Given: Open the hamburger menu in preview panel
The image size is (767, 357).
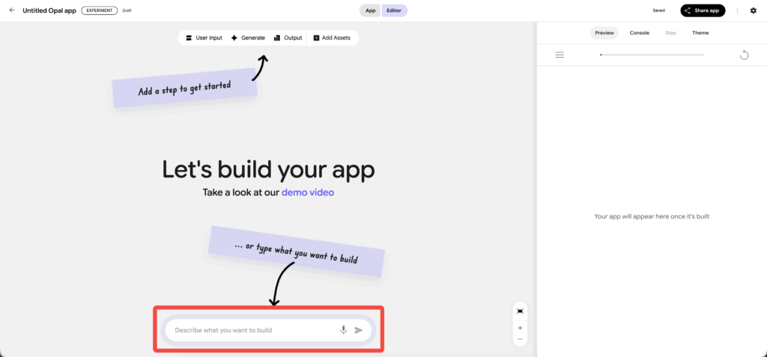Looking at the screenshot, I should (x=560, y=55).
